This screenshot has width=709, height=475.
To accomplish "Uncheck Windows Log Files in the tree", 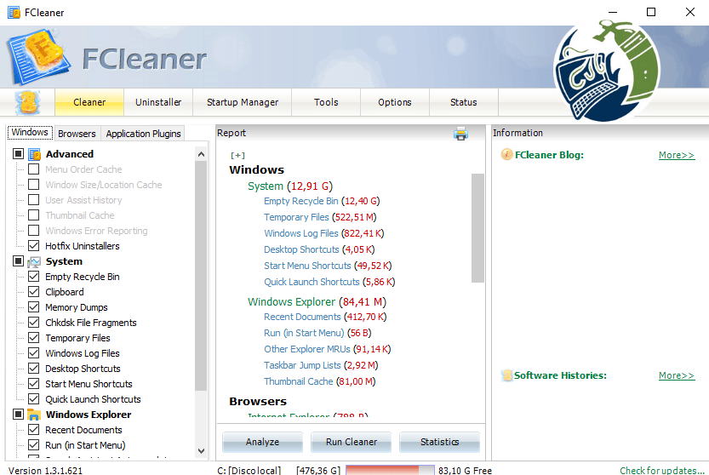I will coord(33,353).
